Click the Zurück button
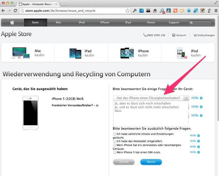 click(124, 162)
